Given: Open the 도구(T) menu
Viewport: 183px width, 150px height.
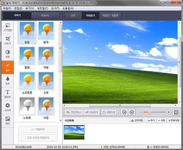Looking at the screenshot, I should (x=55, y=8).
